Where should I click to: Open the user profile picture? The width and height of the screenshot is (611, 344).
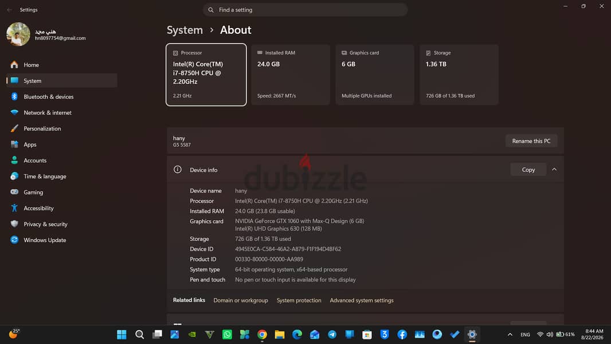click(18, 34)
